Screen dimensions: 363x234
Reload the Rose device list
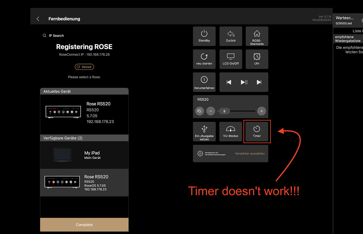point(84,67)
